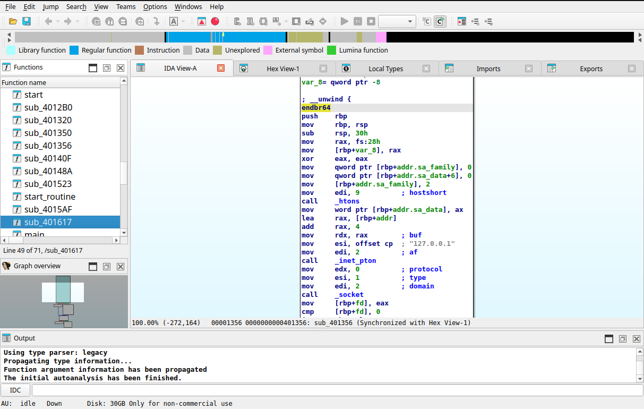
Task: Click the plain boxed C icon
Action: pos(427,21)
